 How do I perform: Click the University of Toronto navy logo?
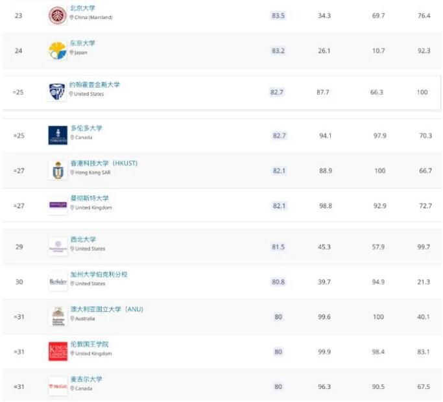pos(58,136)
